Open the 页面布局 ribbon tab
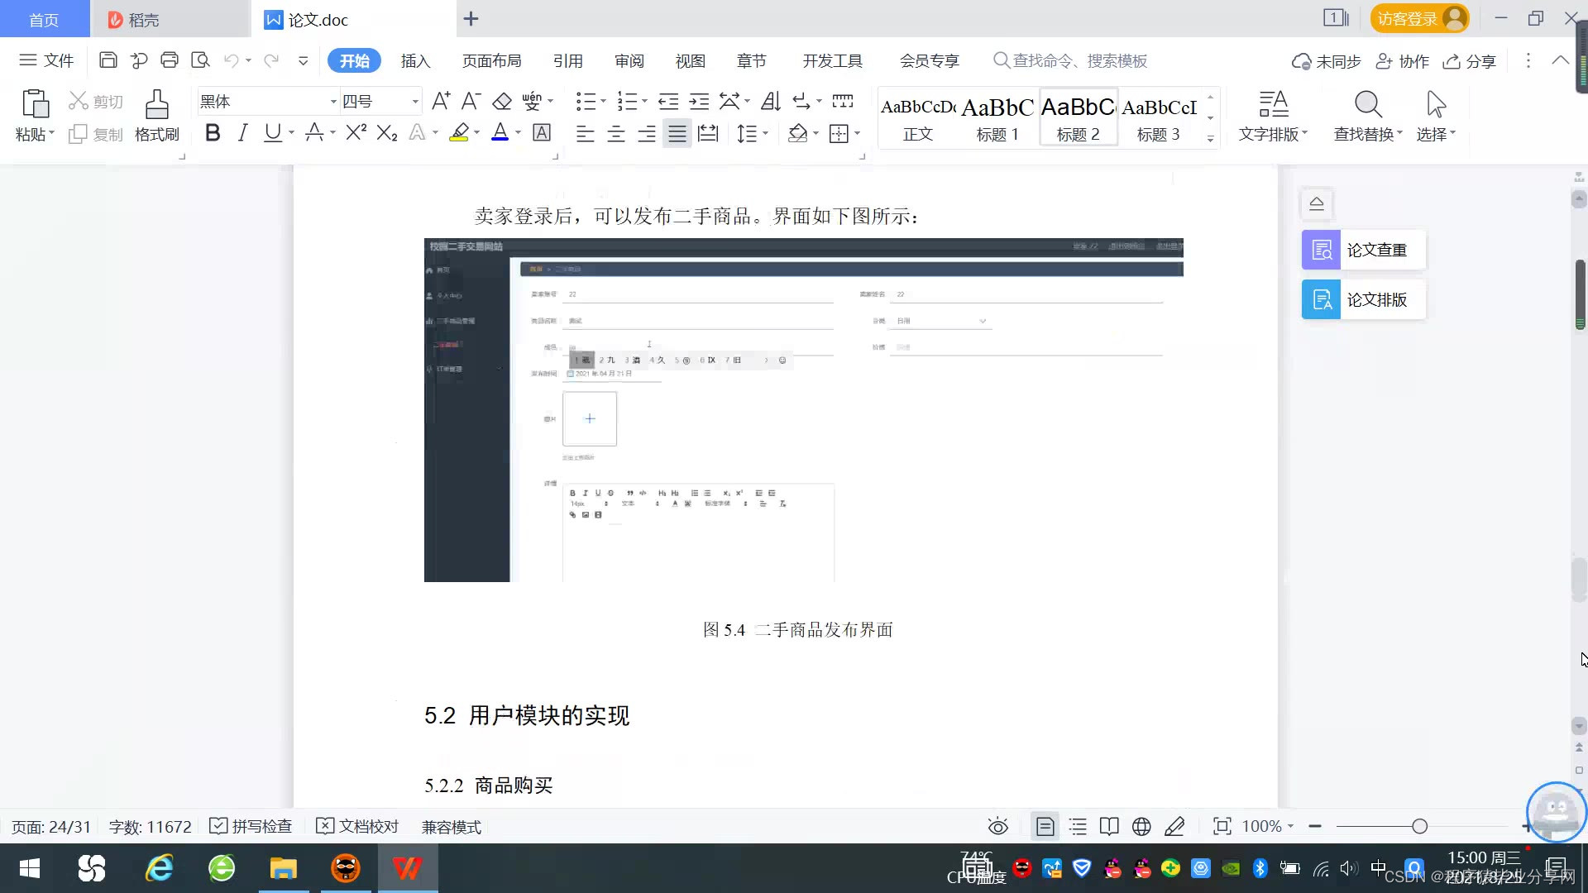The width and height of the screenshot is (1588, 893). click(x=491, y=61)
